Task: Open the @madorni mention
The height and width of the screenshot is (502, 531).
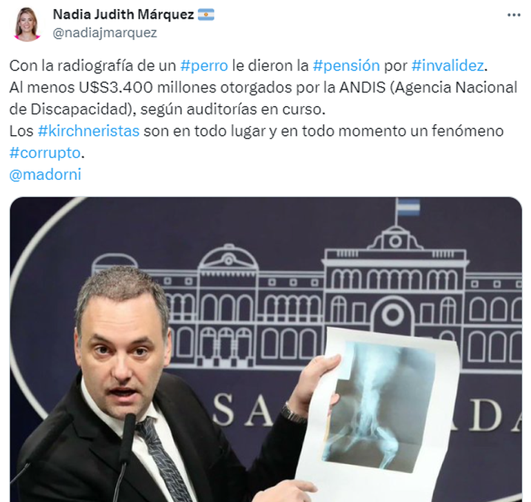Action: pyautogui.click(x=46, y=174)
